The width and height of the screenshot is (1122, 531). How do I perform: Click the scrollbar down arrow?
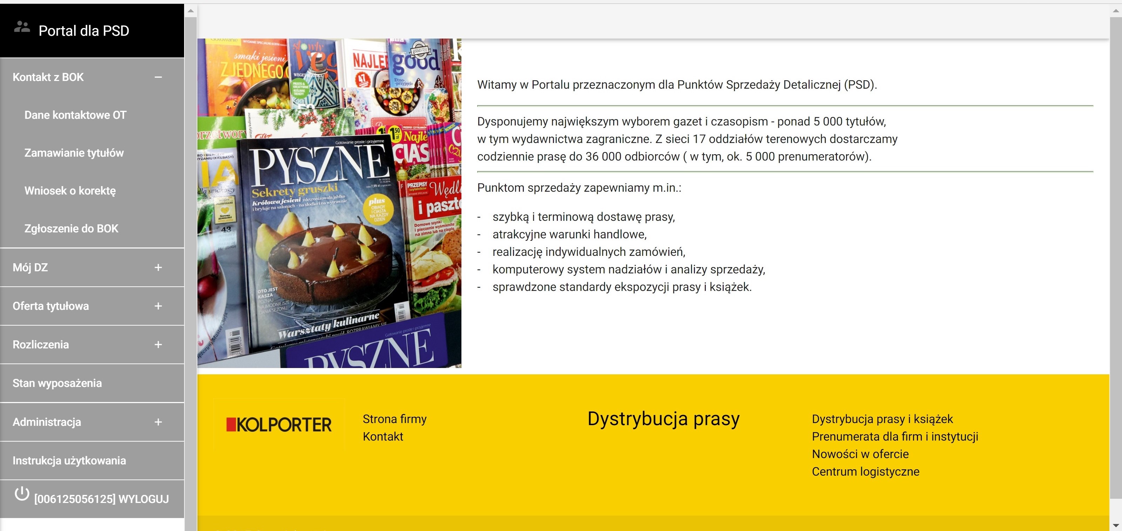click(x=1116, y=525)
